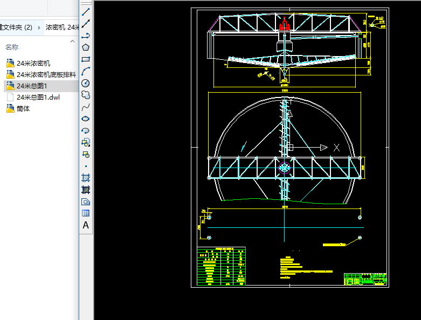Screen dimensions: 421x320
Task: Select the Region tool
Action: click(86, 201)
